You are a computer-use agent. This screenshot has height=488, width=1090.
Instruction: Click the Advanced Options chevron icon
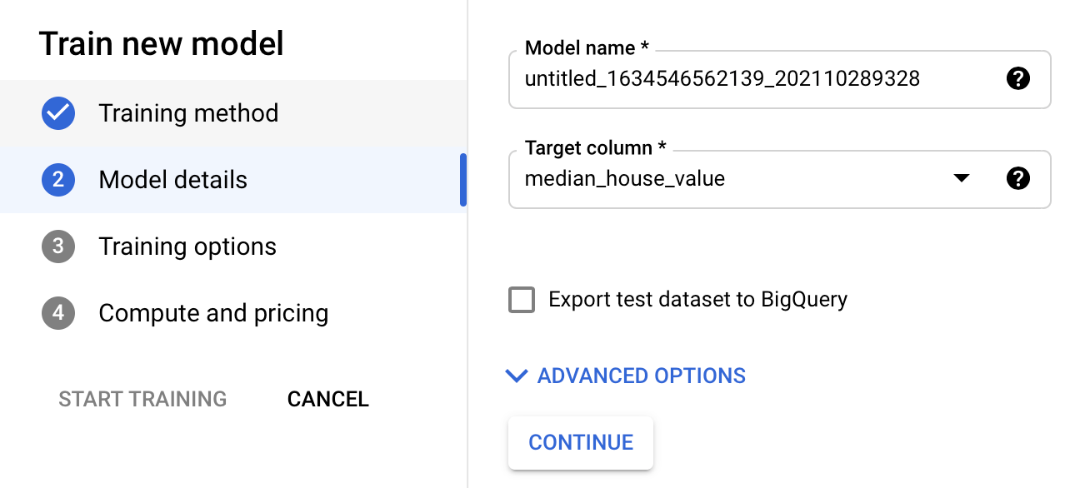click(517, 376)
